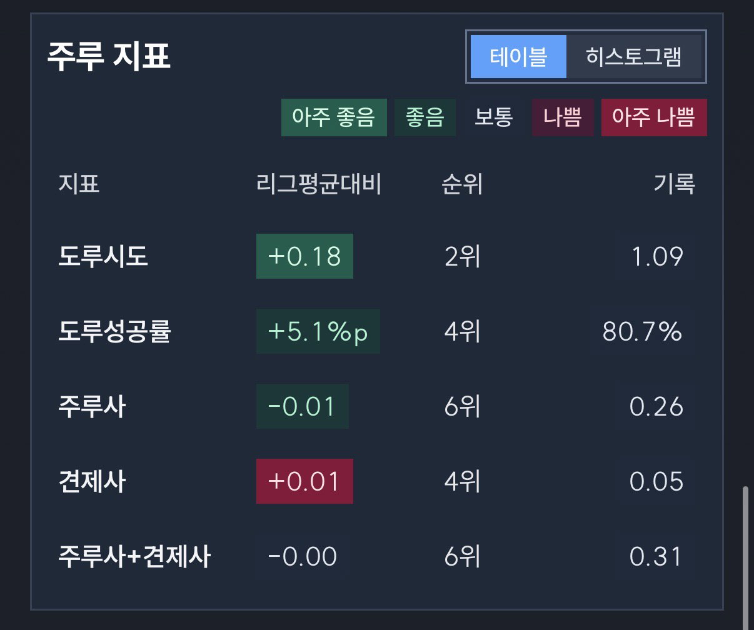Screen dimensions: 754x630
Task: Select the 도루시도 row label
Action: tap(103, 256)
